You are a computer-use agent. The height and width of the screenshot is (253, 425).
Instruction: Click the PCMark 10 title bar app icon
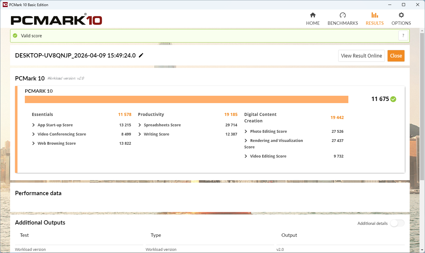(x=5, y=5)
